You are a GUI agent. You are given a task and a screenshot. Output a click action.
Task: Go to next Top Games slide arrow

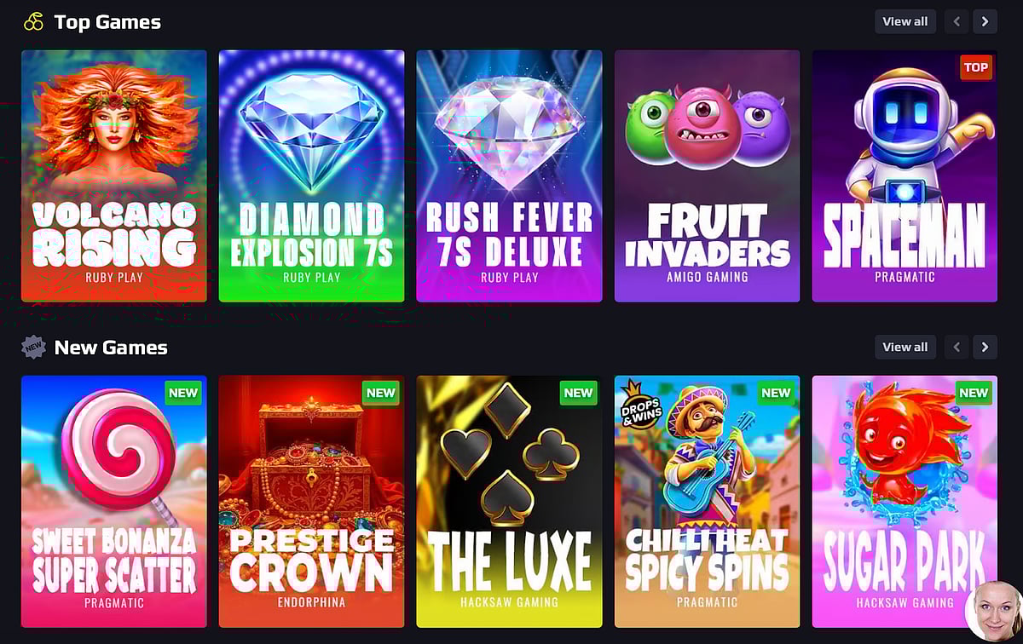[x=985, y=21]
